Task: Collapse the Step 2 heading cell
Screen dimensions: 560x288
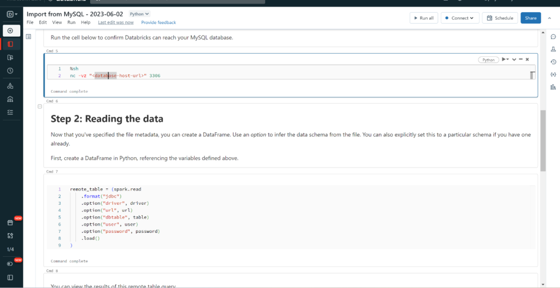Action: tap(39, 106)
